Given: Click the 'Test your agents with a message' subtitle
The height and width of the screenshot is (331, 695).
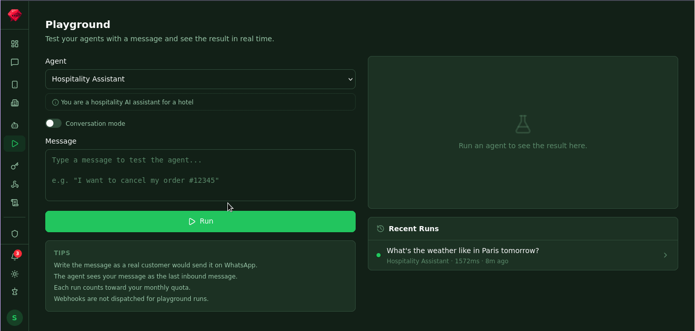Looking at the screenshot, I should point(160,39).
